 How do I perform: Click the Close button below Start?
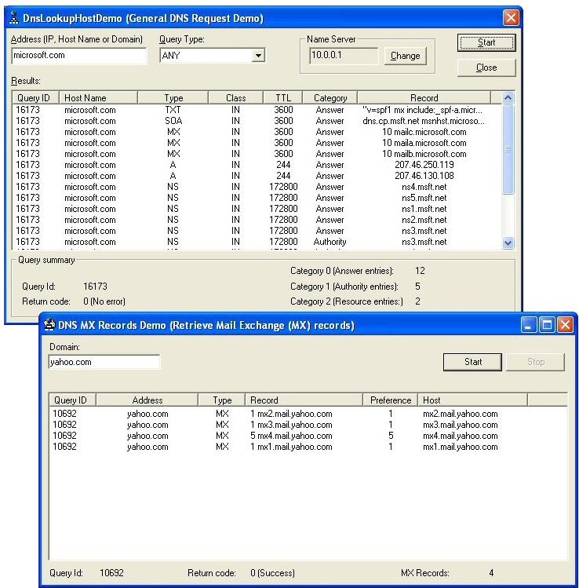486,68
